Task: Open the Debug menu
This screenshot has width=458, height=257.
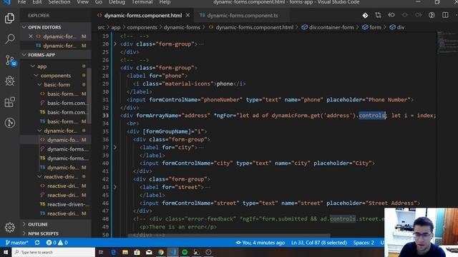Action: click(x=117, y=2)
